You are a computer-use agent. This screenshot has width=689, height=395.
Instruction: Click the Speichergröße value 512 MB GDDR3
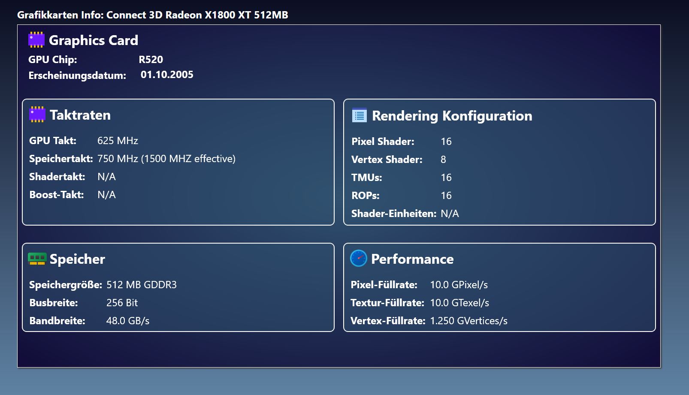[x=142, y=285]
